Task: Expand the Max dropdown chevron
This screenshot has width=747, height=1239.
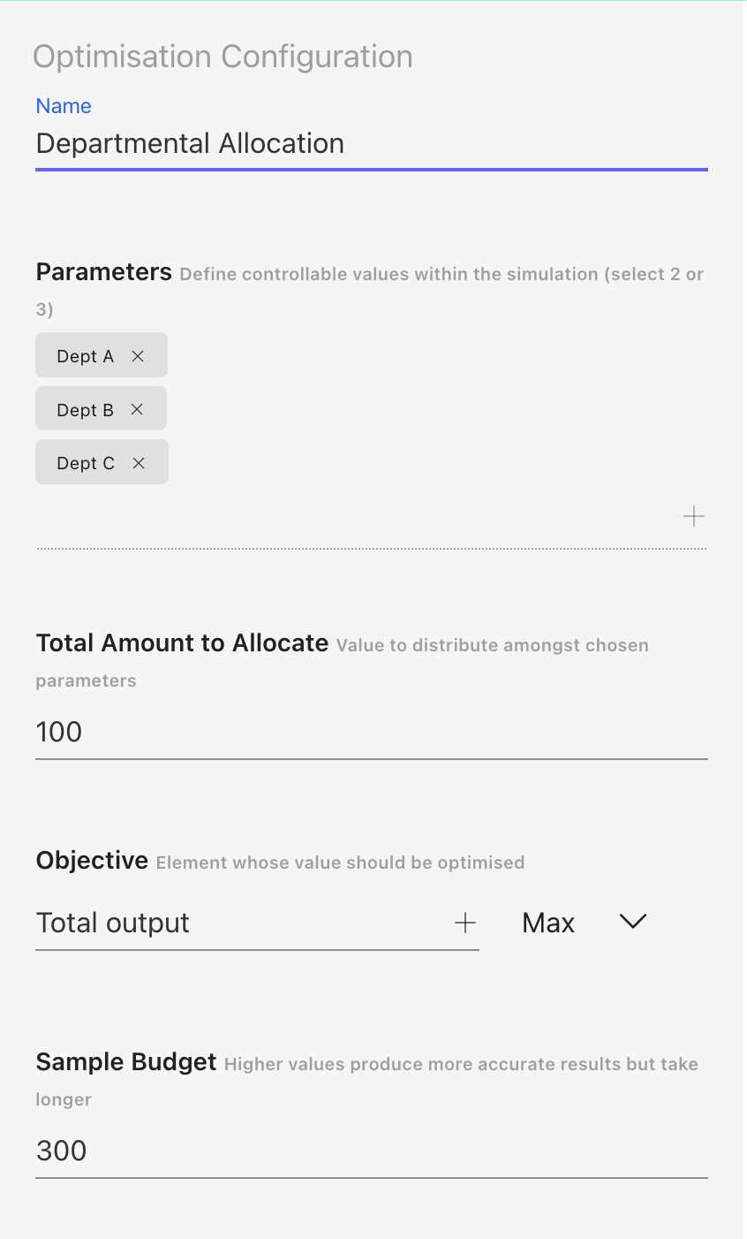Action: [633, 922]
